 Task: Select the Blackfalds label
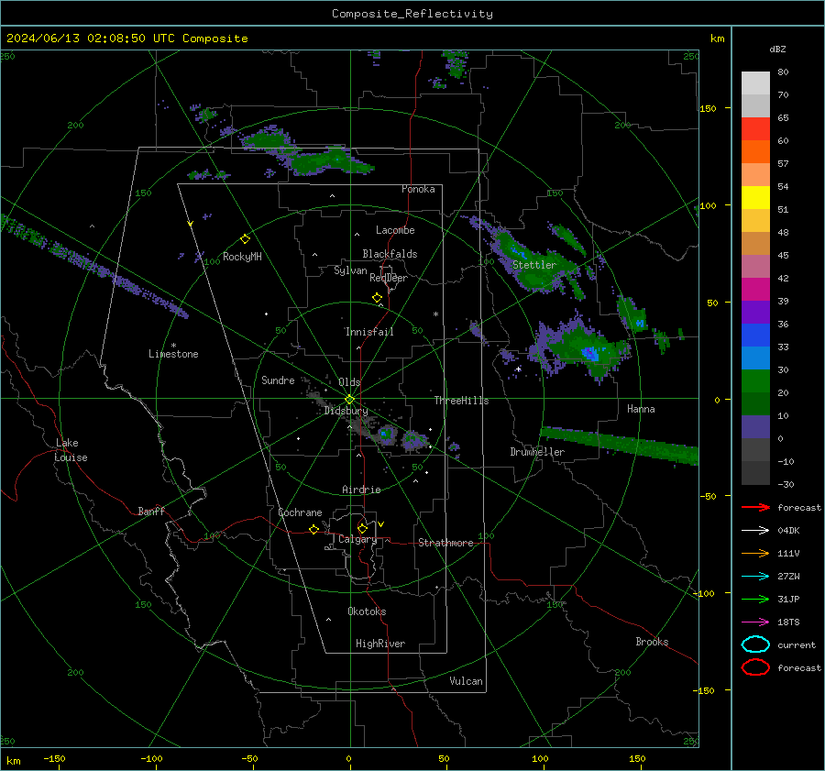click(390, 254)
